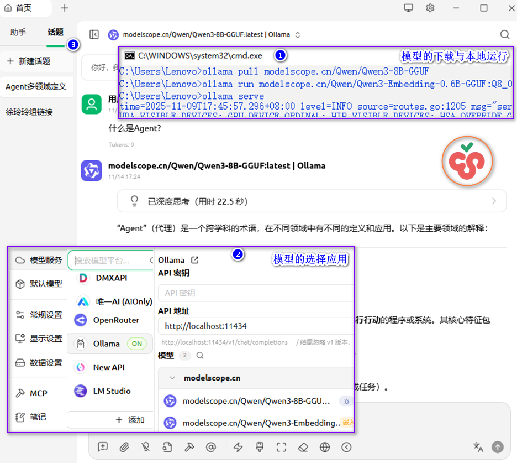Mention a model with the @ icon
This screenshot has height=463, width=517.
(211, 447)
